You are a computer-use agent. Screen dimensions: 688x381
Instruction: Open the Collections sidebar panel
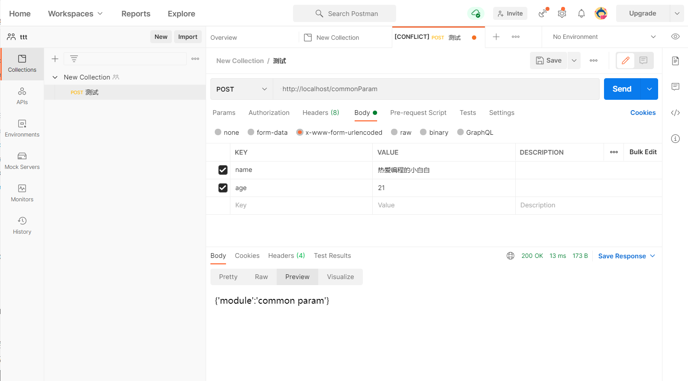[22, 64]
